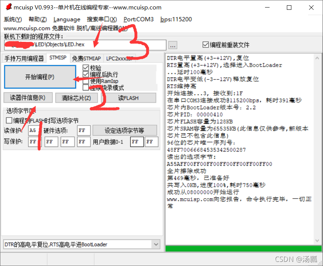Click serial number '48FF70066684535342500287'
Image resolution: width=323 pixels, height=266 pixels.
(206, 150)
